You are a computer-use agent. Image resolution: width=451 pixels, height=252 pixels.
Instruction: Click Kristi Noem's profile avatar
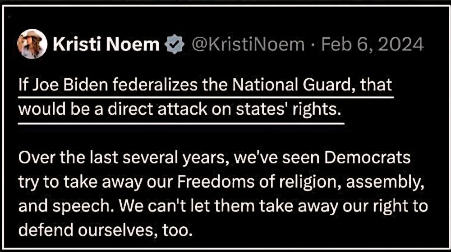click(31, 45)
